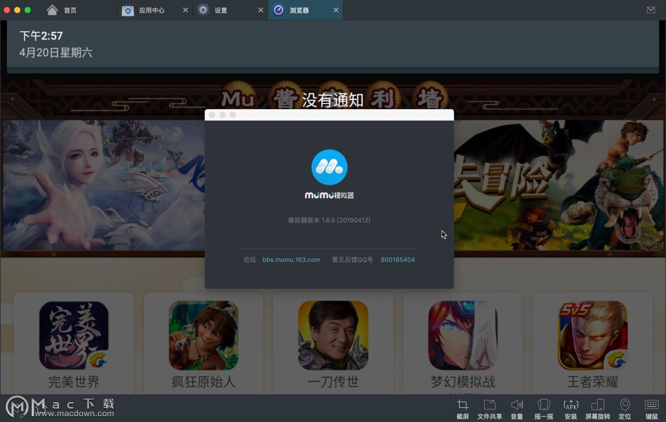Click the 论坛 label in about dialog
The height and width of the screenshot is (422, 666).
click(250, 259)
